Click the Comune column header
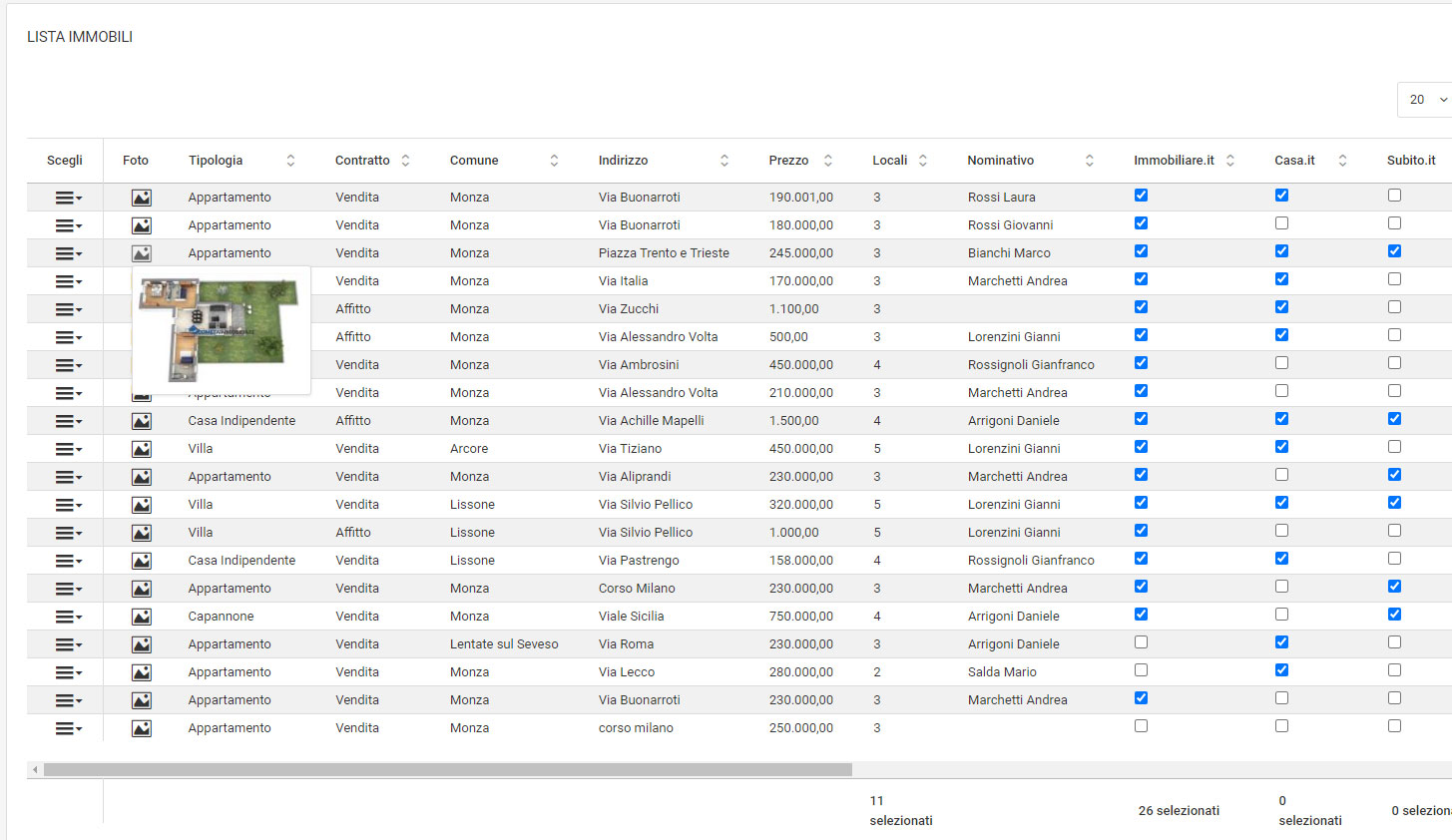 tap(474, 161)
